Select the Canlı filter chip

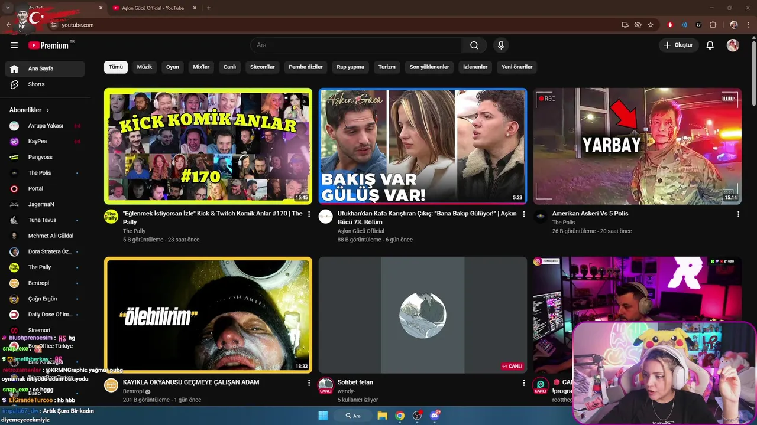(x=229, y=67)
